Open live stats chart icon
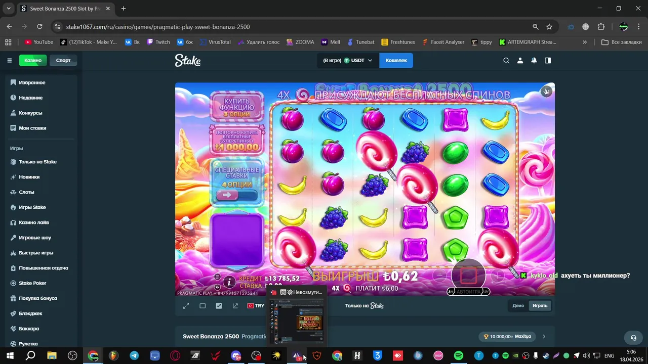Viewport: 648px width, 364px height. coord(219,306)
